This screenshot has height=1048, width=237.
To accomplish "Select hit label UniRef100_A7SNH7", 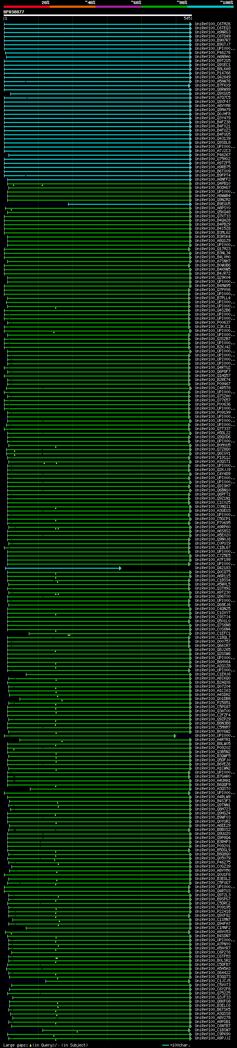I will (213, 261).
